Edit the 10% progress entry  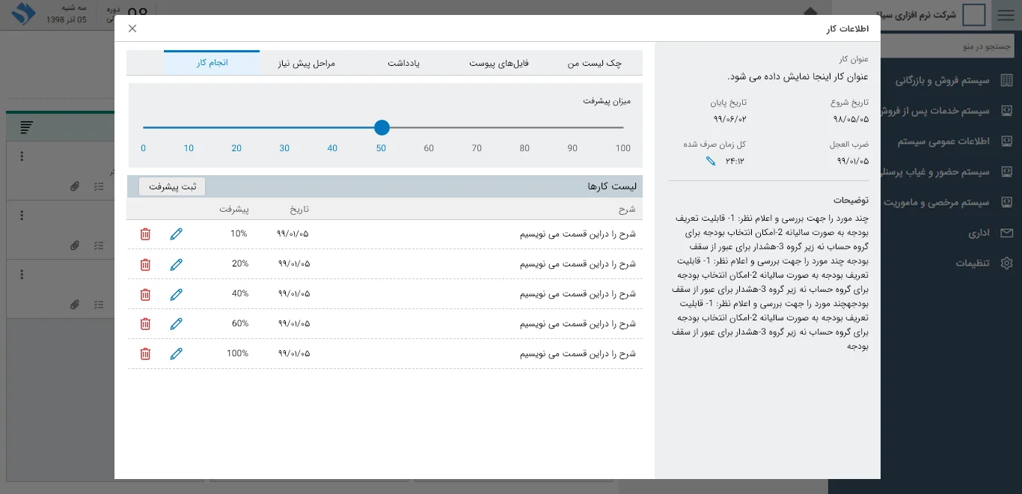click(177, 234)
